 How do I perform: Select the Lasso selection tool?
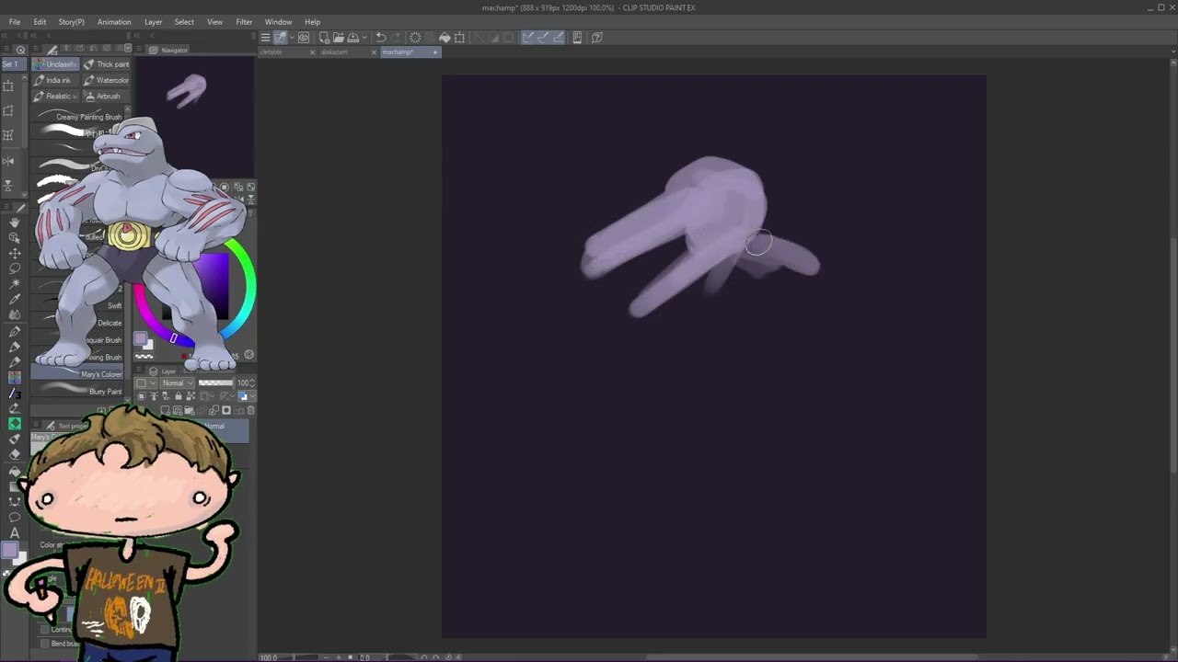pos(15,268)
